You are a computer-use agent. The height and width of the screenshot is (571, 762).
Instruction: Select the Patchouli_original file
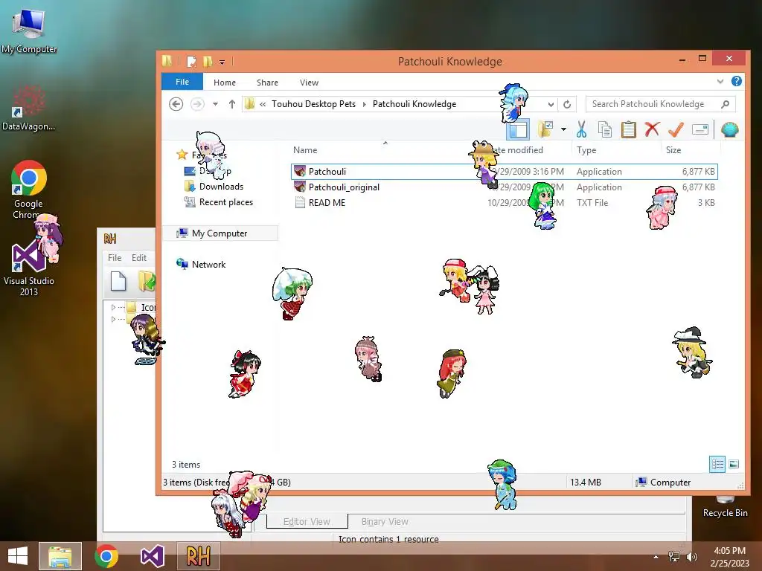coord(504,187)
